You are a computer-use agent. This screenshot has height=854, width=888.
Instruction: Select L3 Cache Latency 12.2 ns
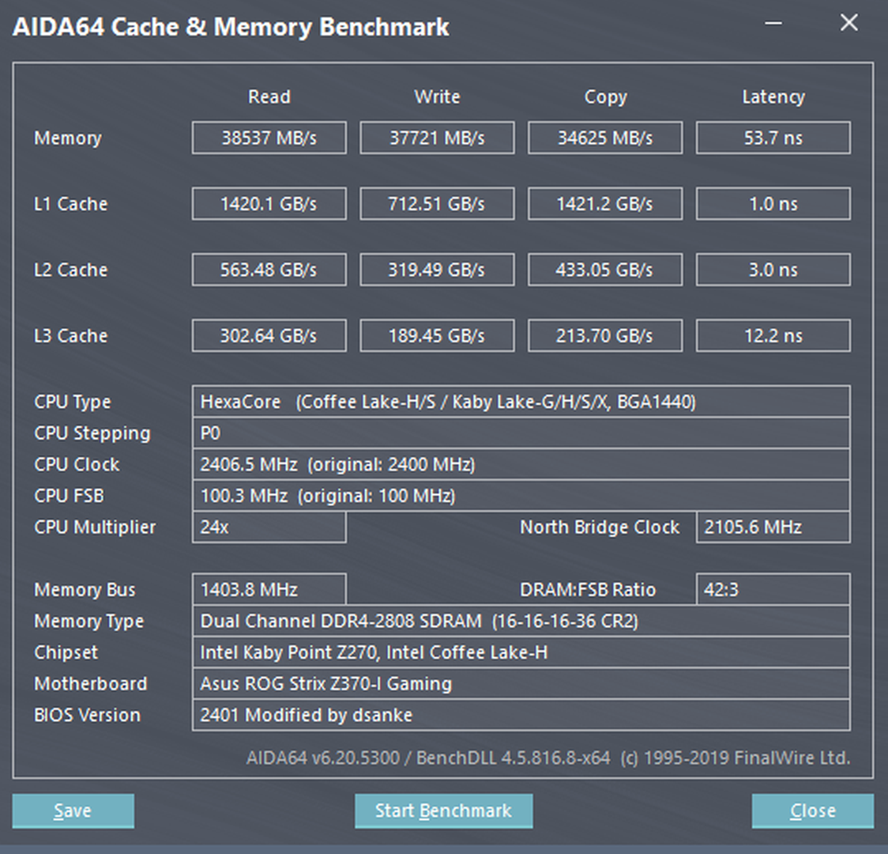[773, 335]
